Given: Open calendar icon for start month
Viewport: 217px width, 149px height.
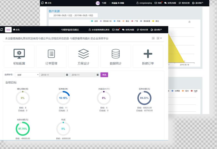Looking at the screenshot, I should (x=67, y=75).
